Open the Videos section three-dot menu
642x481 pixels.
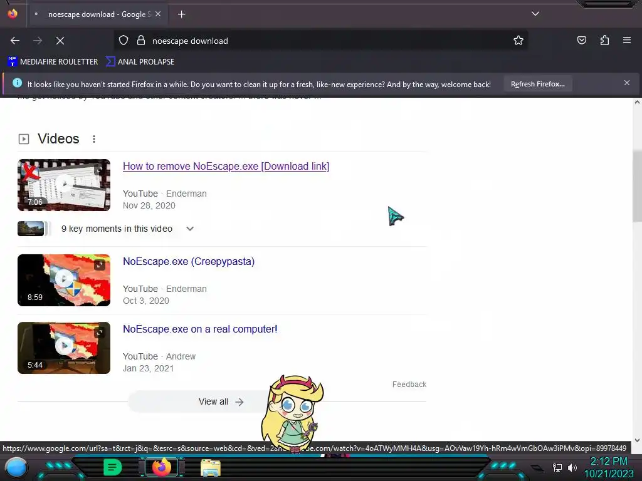(x=94, y=139)
